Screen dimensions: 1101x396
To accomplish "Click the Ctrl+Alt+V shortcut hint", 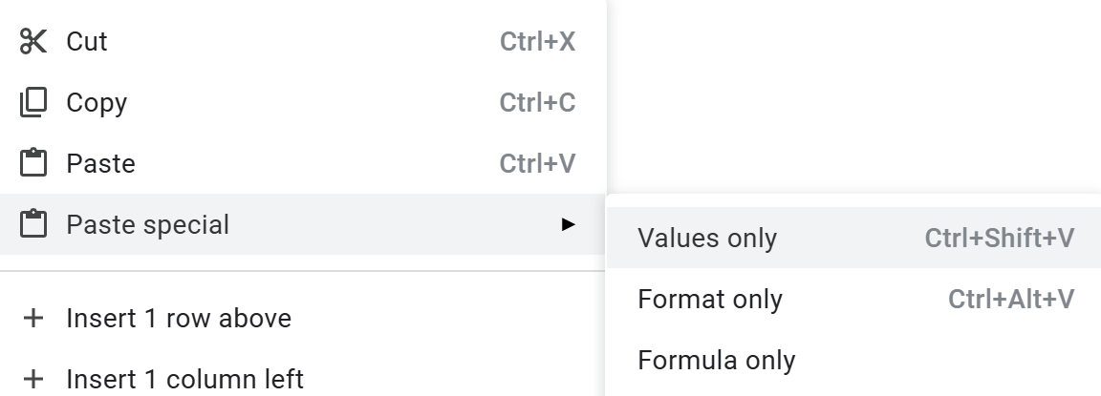I will (x=1010, y=300).
